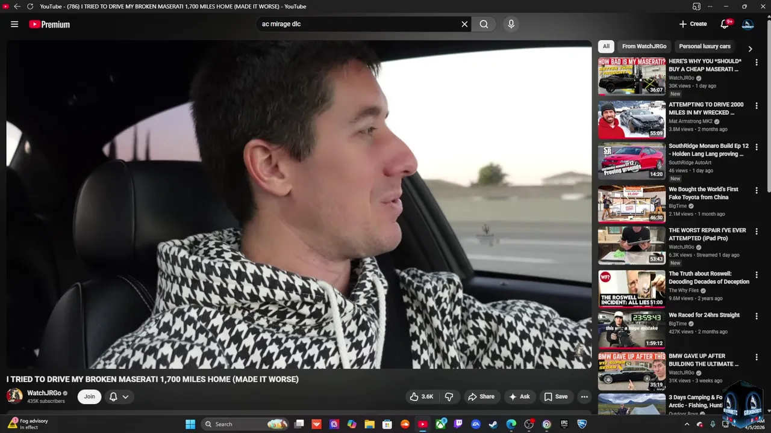Open app sidebar search icon in title bar
Screen dimensions: 771x433
tap(696, 7)
